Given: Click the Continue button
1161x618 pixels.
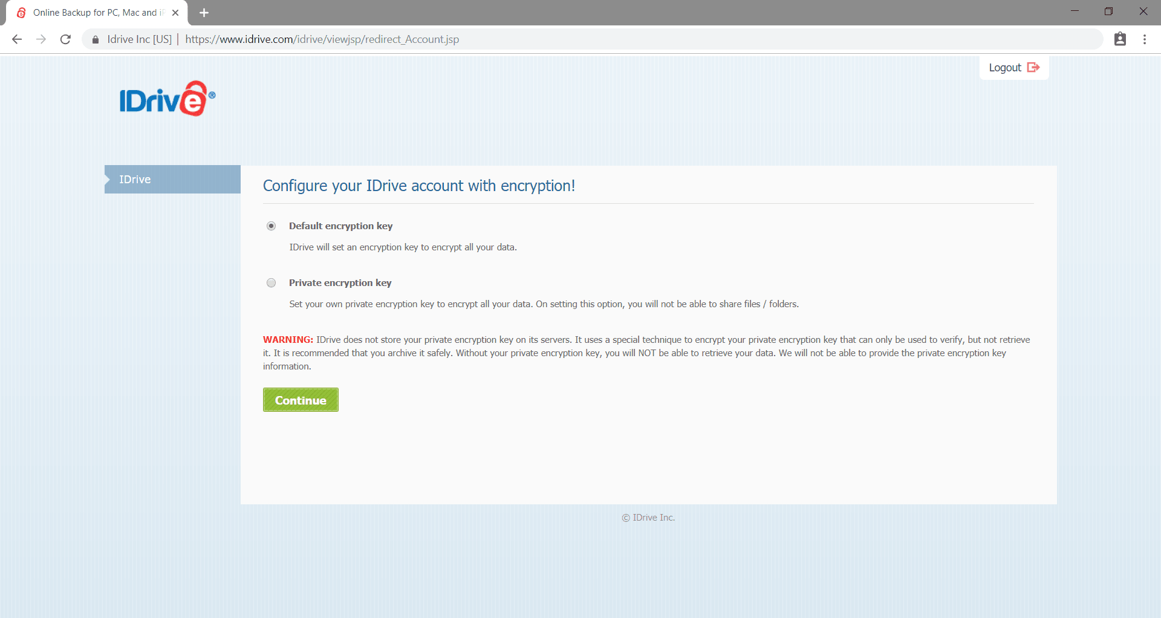Looking at the screenshot, I should tap(301, 400).
